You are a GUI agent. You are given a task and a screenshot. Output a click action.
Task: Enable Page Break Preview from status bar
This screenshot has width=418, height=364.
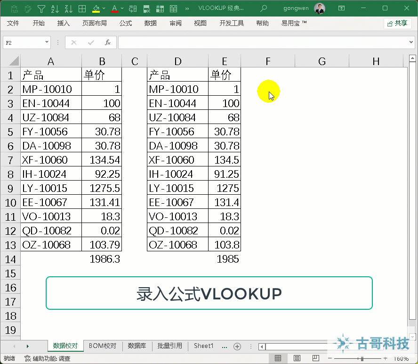(x=316, y=358)
